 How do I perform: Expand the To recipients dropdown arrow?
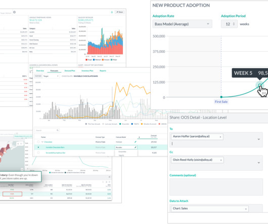pyautogui.click(x=258, y=139)
